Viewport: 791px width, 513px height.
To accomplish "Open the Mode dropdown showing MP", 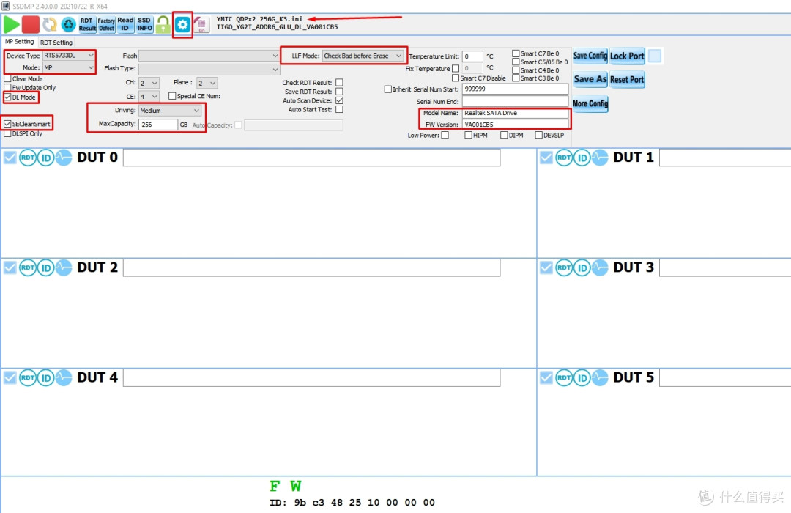I will (x=69, y=67).
